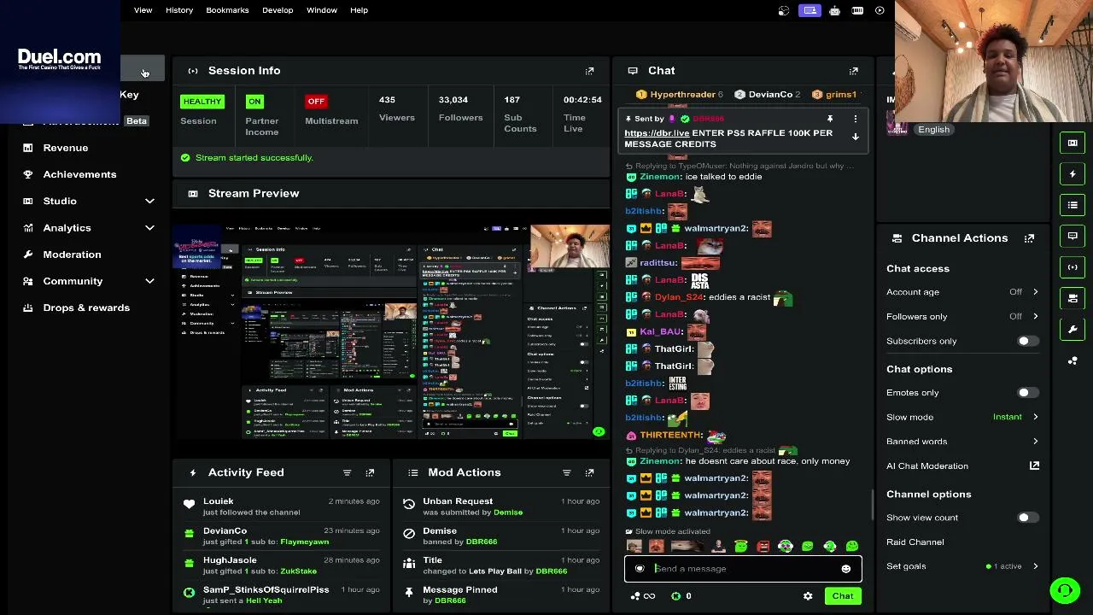Screen dimensions: 1093x615
Task: Pop out the Activity Feed panel
Action: tap(370, 472)
